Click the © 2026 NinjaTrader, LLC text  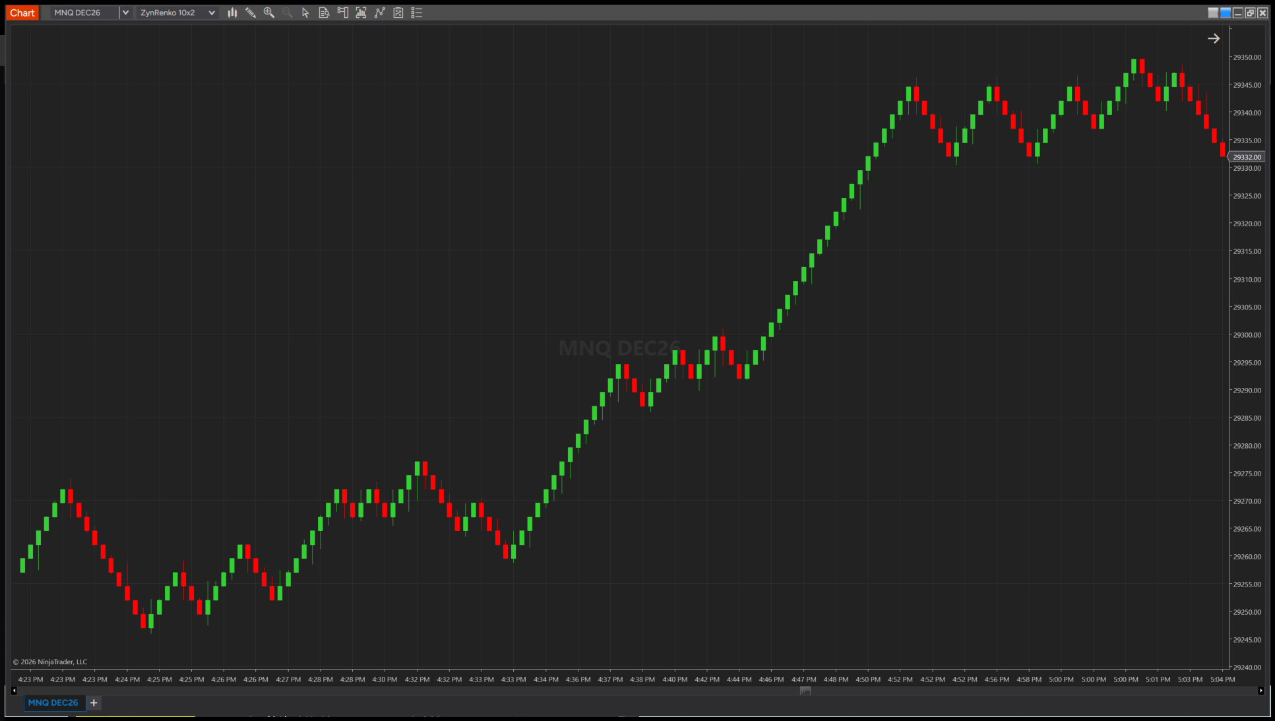(x=50, y=662)
